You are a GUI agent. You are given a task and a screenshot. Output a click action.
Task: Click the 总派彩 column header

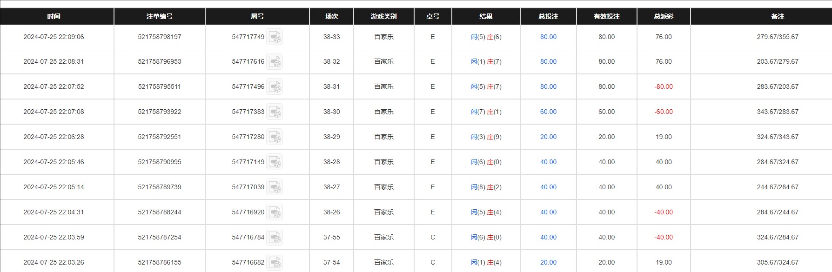coord(664,16)
